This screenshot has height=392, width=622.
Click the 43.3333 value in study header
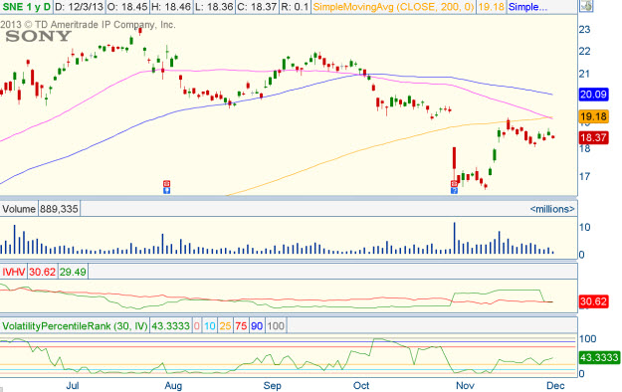tap(170, 326)
